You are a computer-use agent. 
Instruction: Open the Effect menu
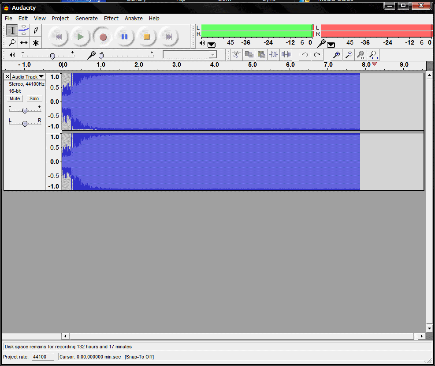click(x=111, y=19)
